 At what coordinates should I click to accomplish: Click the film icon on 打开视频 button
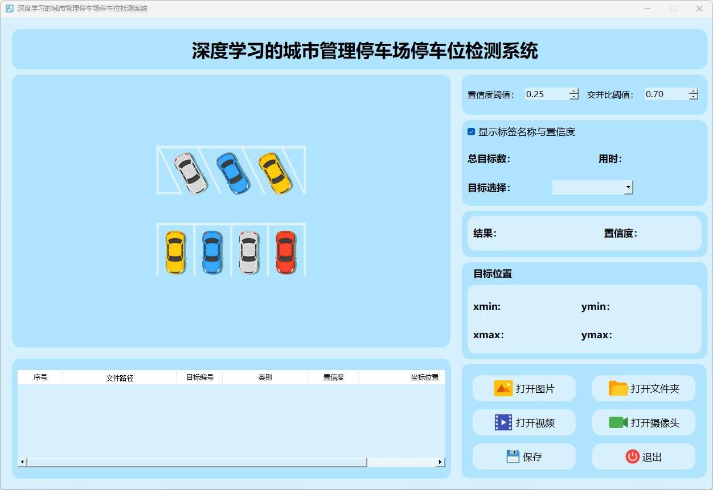coord(503,422)
